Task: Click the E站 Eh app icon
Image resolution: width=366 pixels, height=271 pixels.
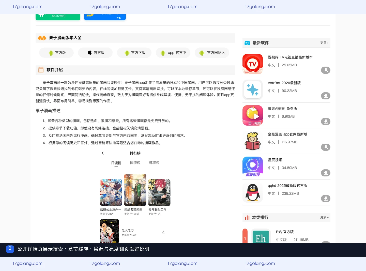Action: pyautogui.click(x=261, y=236)
